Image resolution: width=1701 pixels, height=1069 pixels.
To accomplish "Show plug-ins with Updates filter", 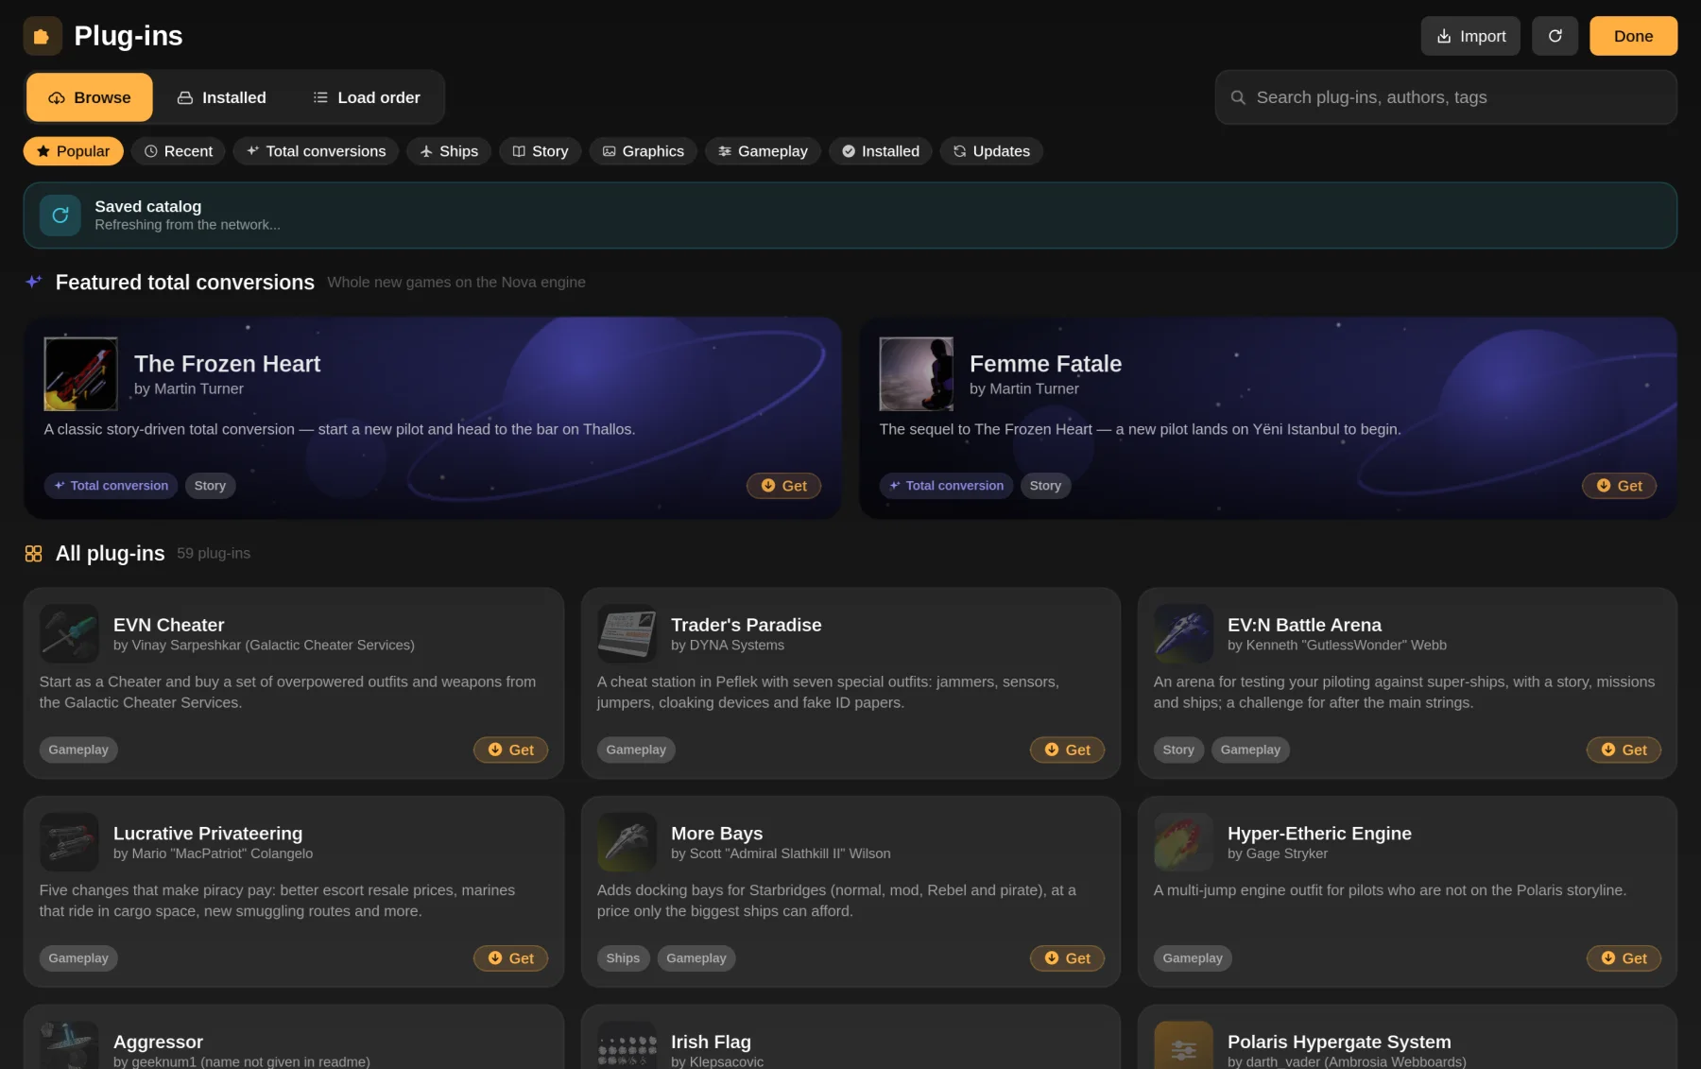I will 991,151.
